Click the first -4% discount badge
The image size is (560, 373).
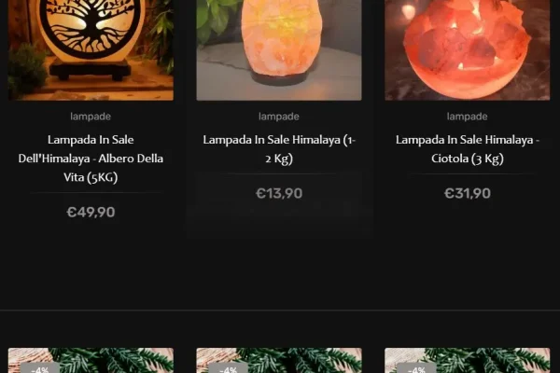[x=40, y=368]
